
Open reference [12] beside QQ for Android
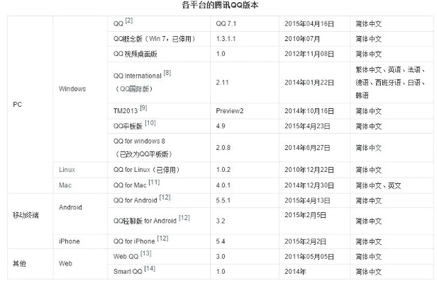click(x=165, y=197)
